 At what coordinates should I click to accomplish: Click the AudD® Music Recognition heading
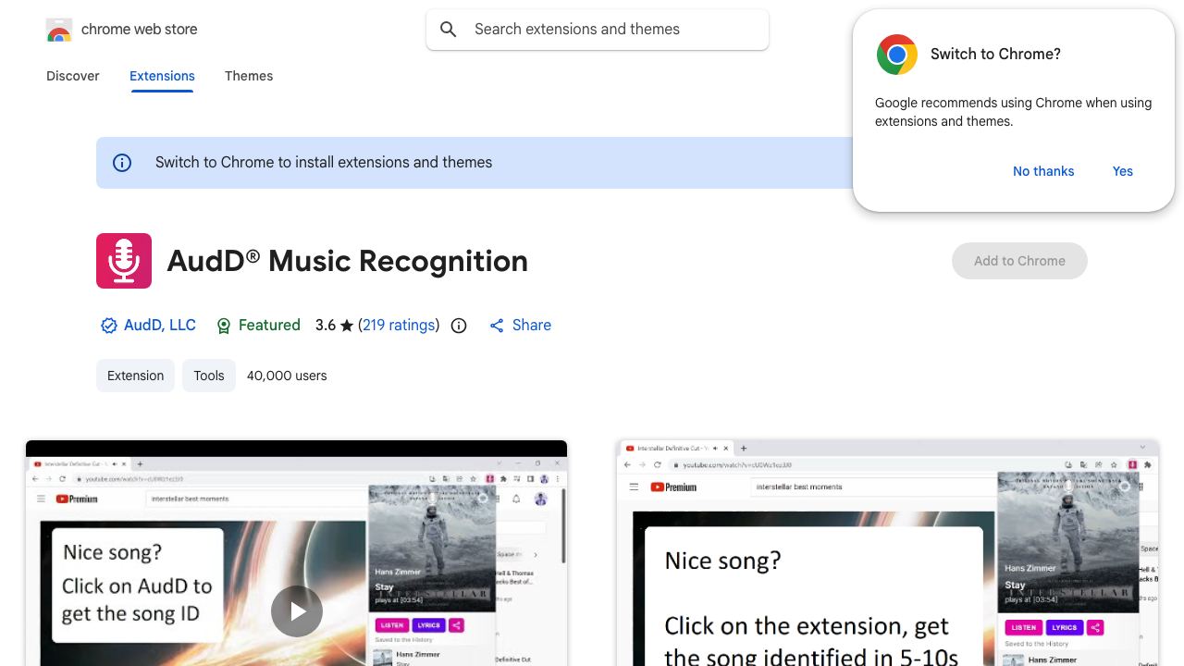(348, 261)
